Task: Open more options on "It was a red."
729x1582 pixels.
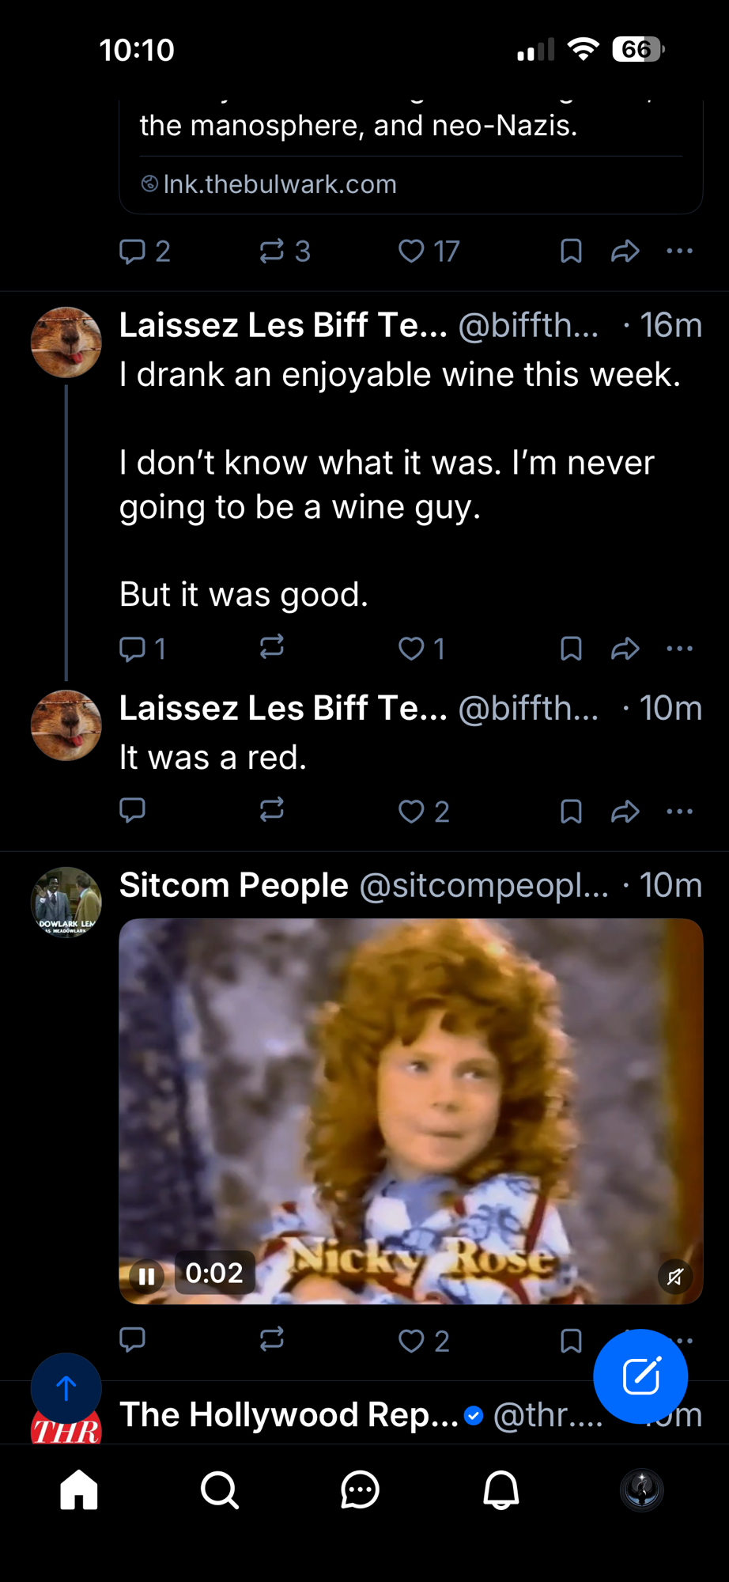Action: click(679, 812)
